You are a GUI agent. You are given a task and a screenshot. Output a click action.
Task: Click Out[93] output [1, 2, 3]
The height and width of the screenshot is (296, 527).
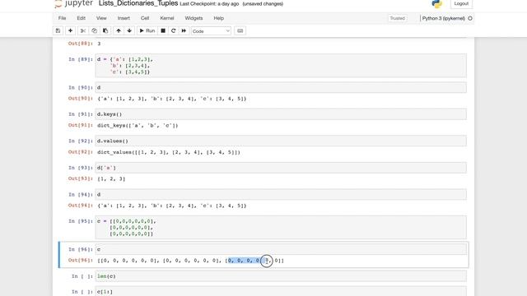click(x=111, y=179)
